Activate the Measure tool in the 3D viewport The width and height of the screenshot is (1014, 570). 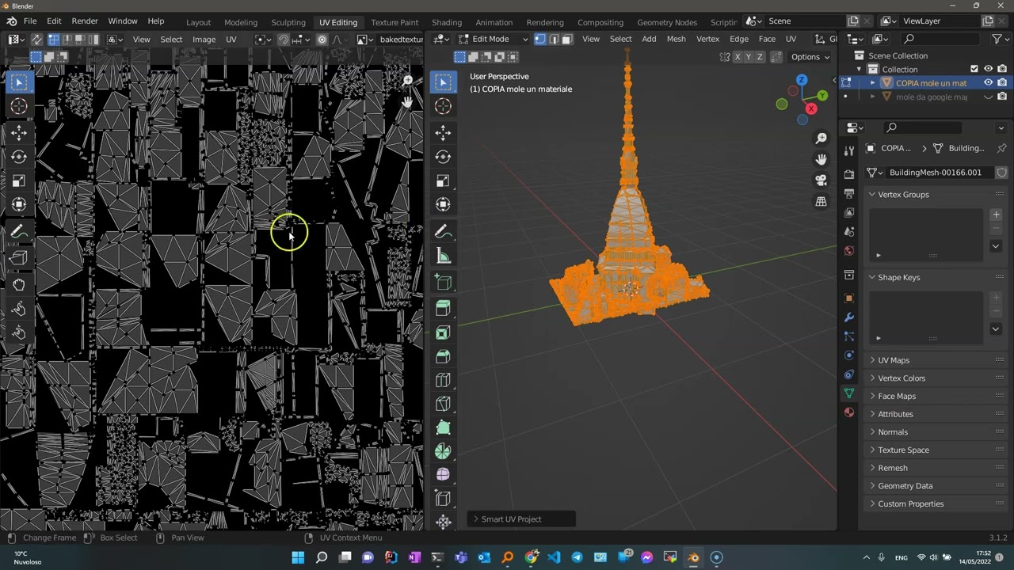[x=443, y=256]
